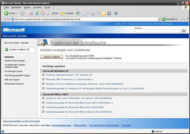Image resolution: width=190 pixels, height=134 pixels.
Task: Click the research book toolbar icon
Action: [109, 13]
